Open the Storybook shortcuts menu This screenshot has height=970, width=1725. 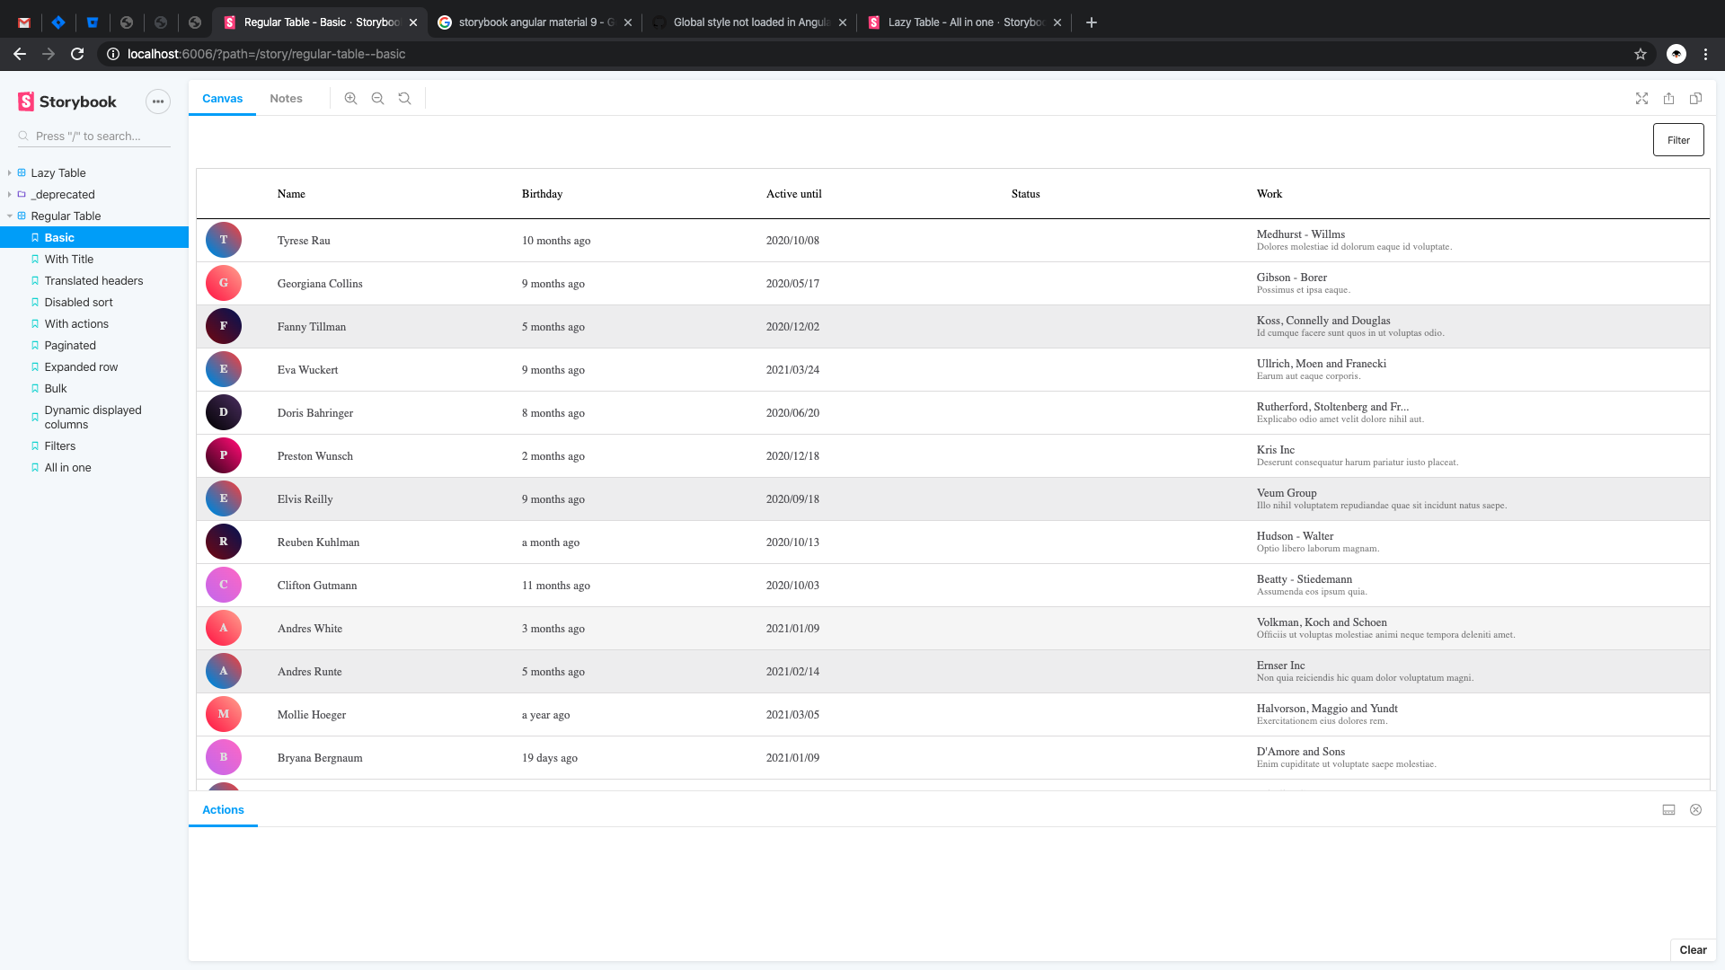[158, 101]
